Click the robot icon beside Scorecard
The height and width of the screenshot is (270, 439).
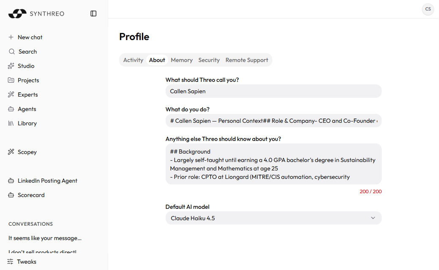click(11, 195)
